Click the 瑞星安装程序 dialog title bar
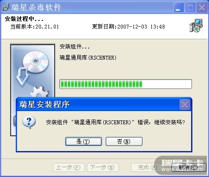The height and width of the screenshot is (177, 209). point(104,105)
